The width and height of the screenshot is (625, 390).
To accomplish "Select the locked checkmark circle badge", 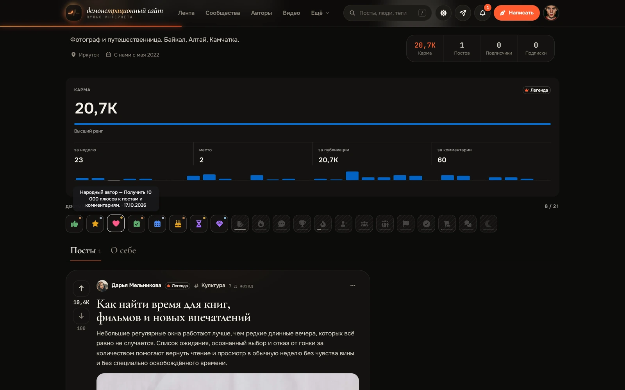I will coord(426,224).
